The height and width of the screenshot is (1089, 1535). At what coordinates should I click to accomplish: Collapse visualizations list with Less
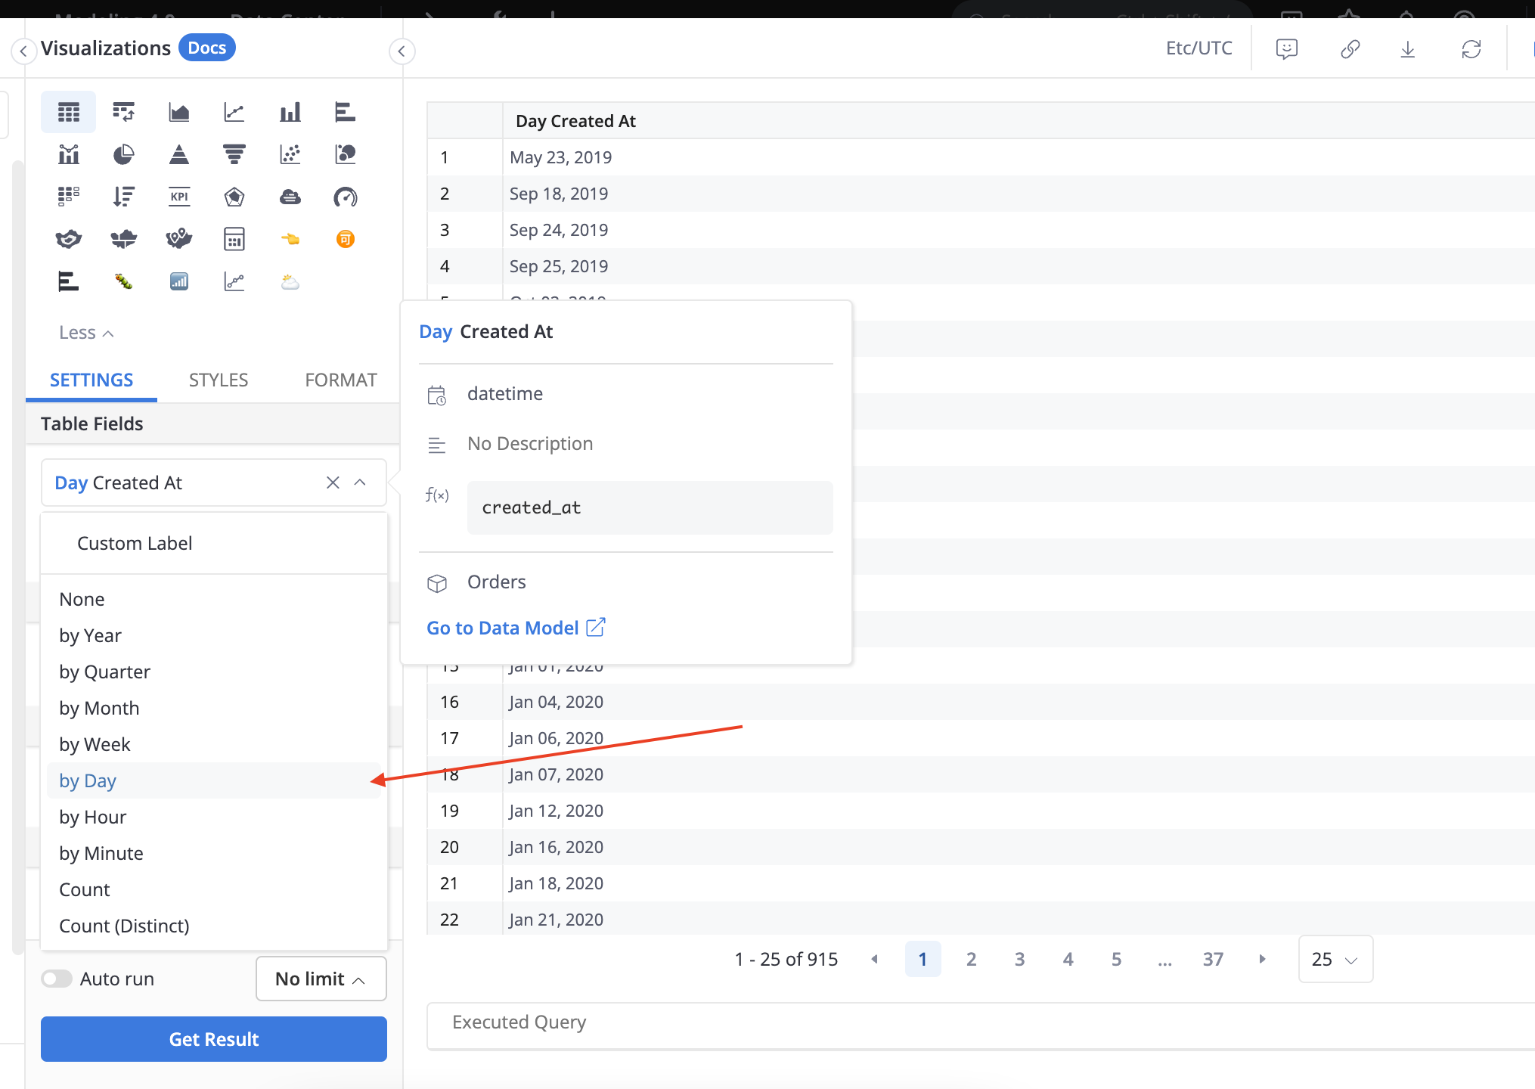(x=85, y=333)
